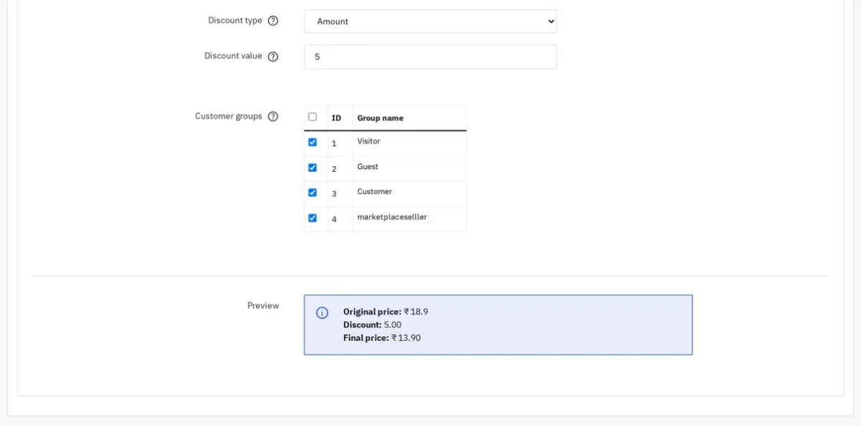Click ID cell 1 in the groups table

(341, 143)
